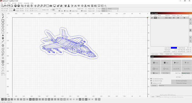Select the Text tool
The image size is (192, 103).
pos(3,35)
